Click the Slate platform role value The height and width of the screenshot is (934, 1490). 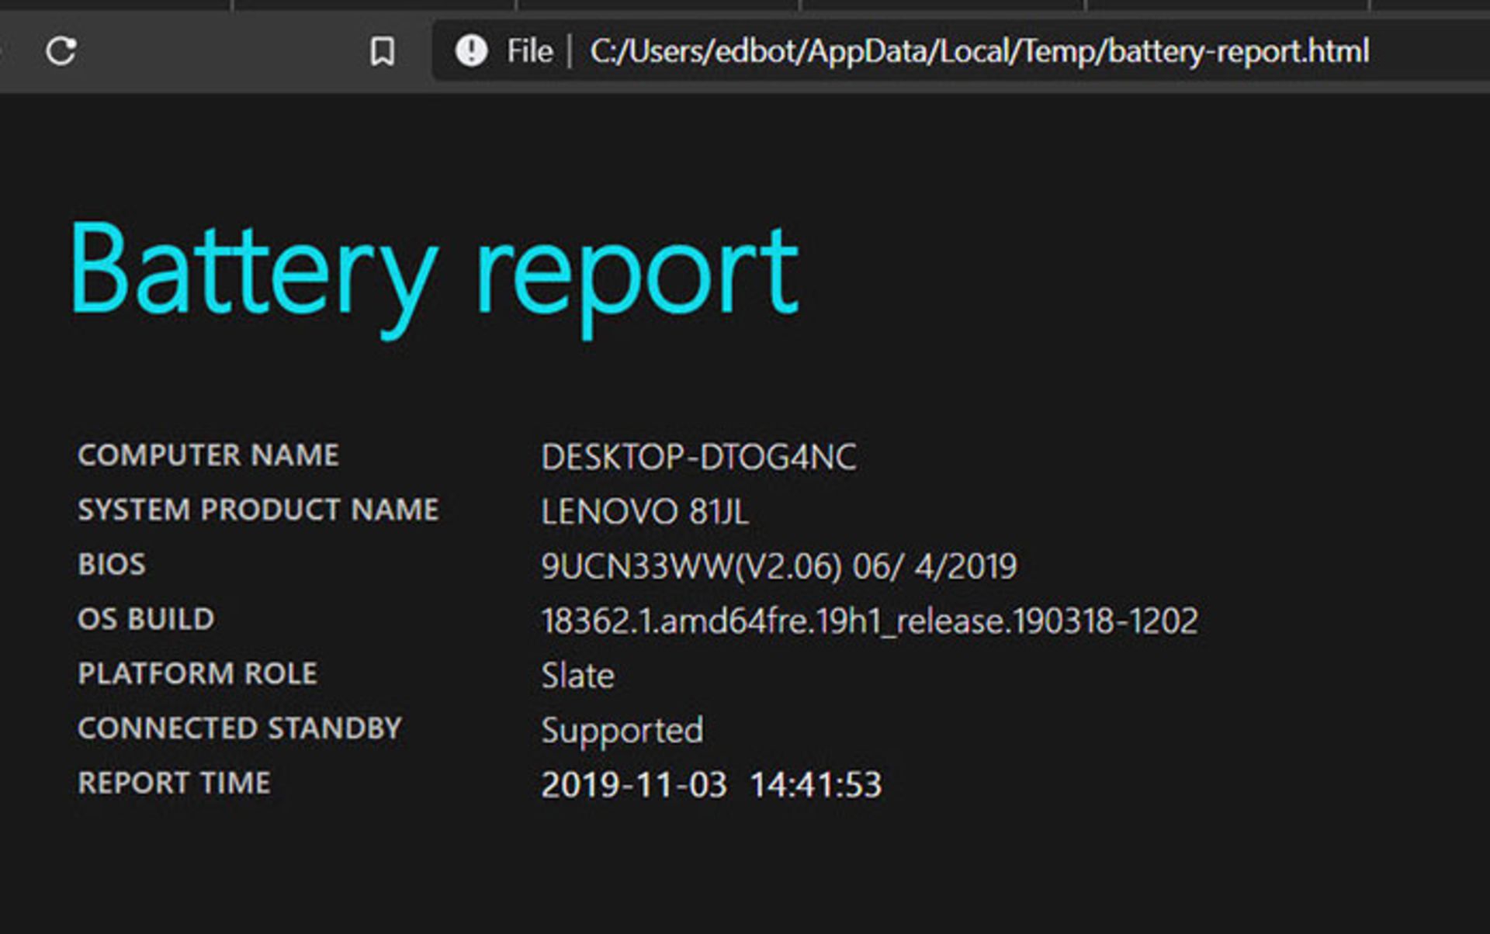point(577,676)
